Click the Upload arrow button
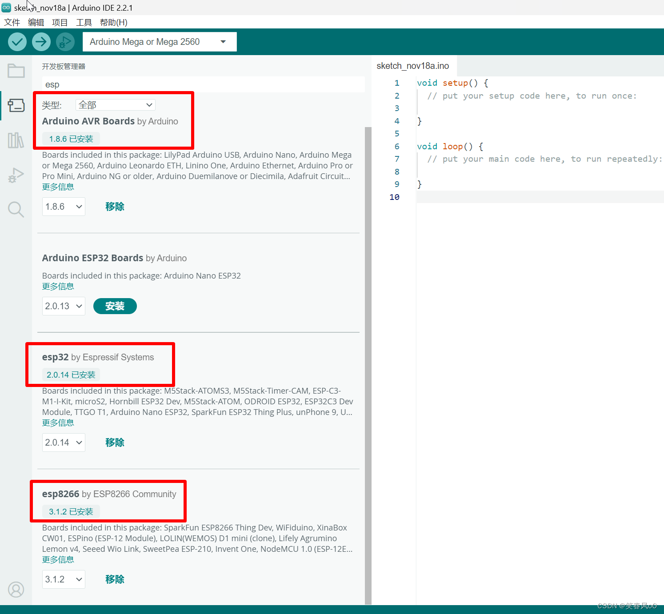Image resolution: width=664 pixels, height=614 pixels. 41,42
